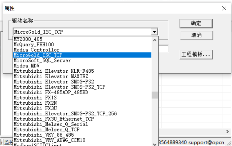This screenshot has height=146, width=232.
Task: Click the list scrollbar up arrow
Action: pyautogui.click(x=155, y=40)
